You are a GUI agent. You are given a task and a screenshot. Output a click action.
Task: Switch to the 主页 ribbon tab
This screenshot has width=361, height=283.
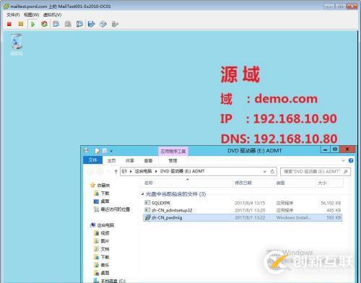(111, 160)
